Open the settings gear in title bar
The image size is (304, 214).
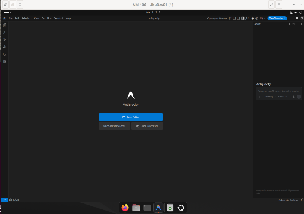pos(257,18)
